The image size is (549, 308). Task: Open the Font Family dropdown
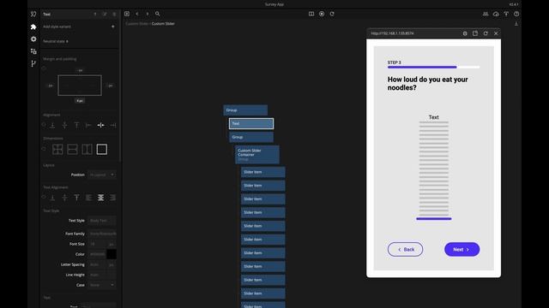coord(102,234)
